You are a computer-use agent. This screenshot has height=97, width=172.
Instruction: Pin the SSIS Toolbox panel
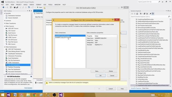(x=29, y=11)
